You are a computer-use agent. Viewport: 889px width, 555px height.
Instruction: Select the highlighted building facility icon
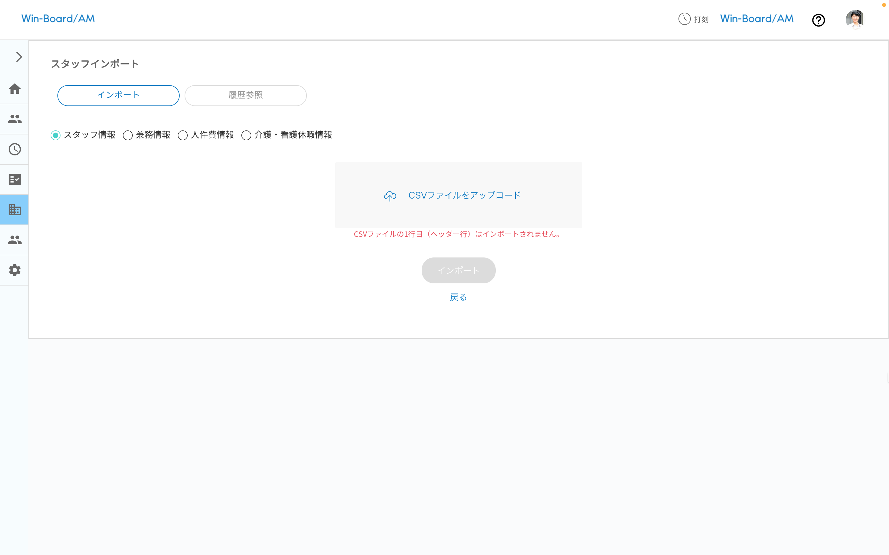tap(14, 209)
